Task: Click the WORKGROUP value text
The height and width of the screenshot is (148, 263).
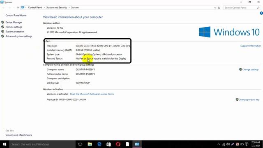Action: (83, 83)
